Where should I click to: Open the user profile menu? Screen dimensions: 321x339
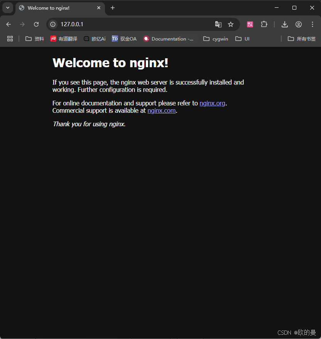[299, 24]
